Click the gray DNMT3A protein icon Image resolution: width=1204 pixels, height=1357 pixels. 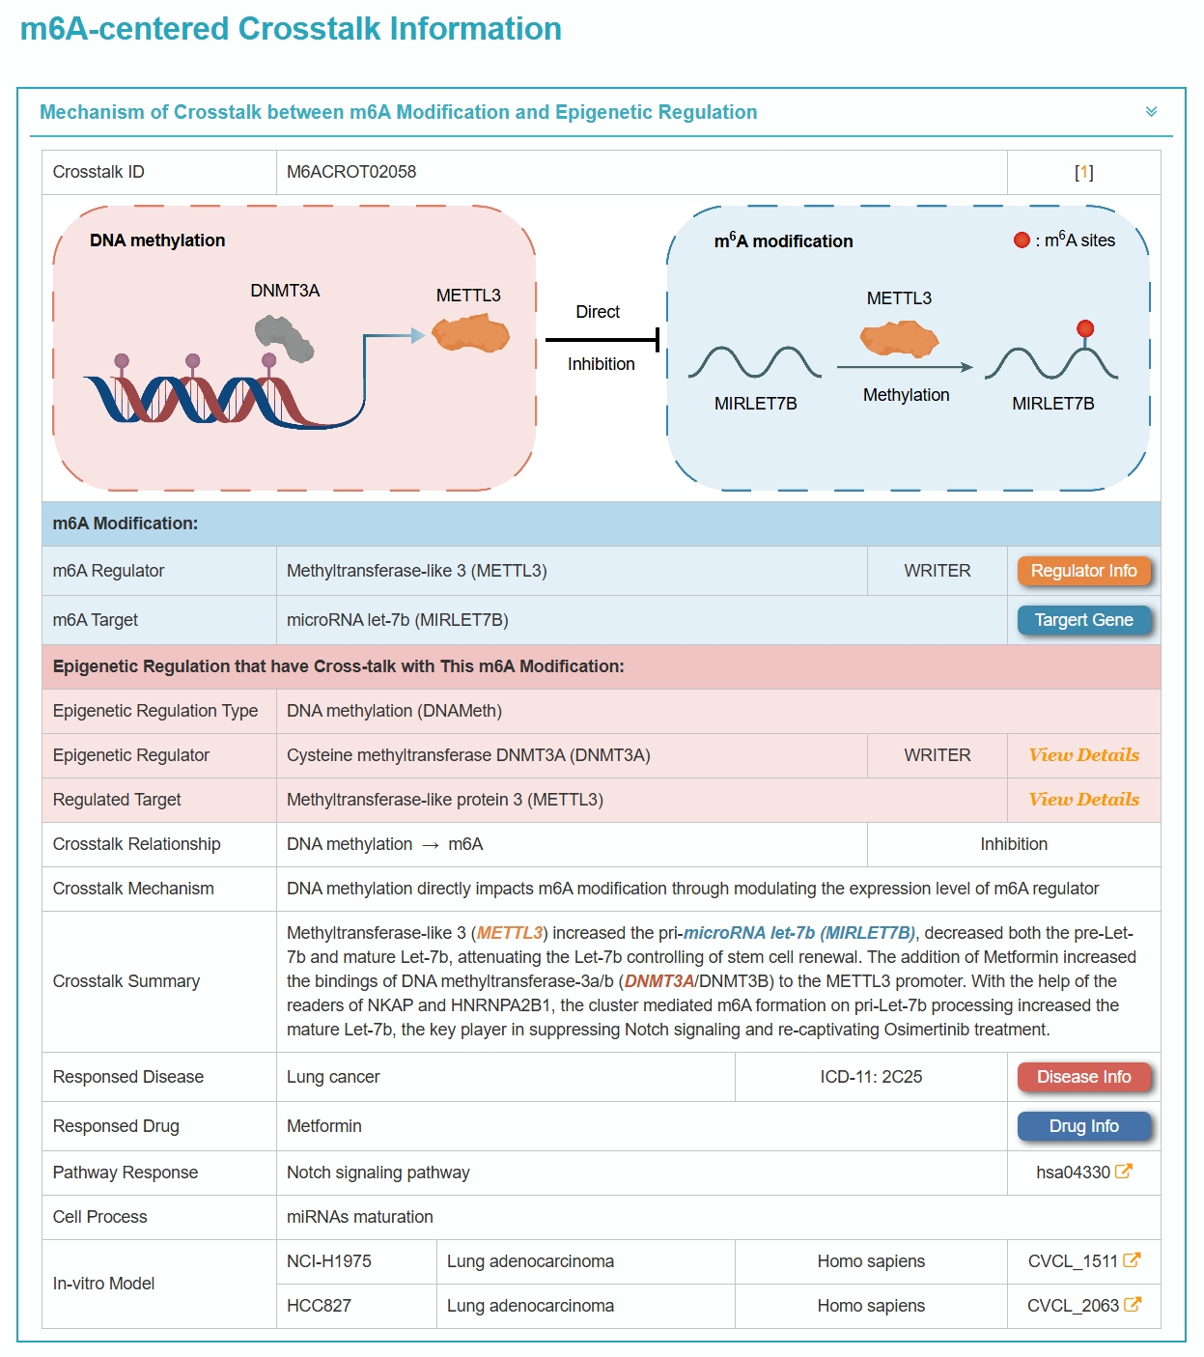click(x=285, y=338)
